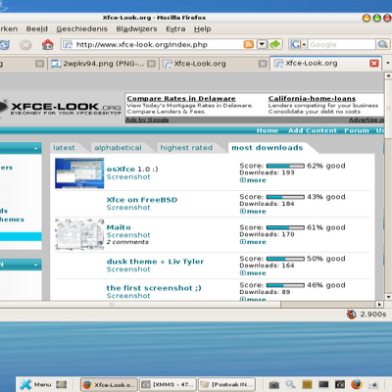Click more for Xfce on FreeBSD entry
This screenshot has height=392, width=392.
pos(253,212)
